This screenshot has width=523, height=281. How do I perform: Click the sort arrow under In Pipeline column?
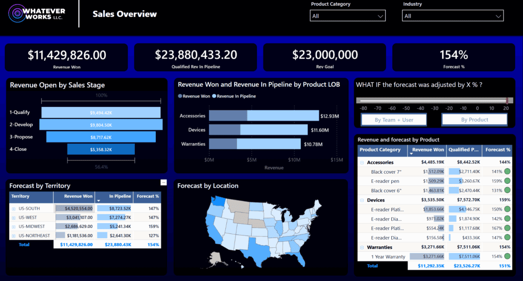coord(98,201)
